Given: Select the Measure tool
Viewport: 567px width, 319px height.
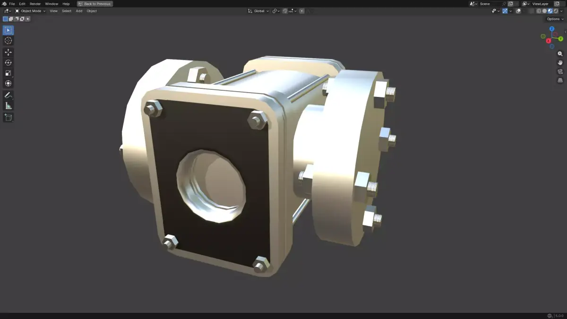Looking at the screenshot, I should tap(8, 105).
